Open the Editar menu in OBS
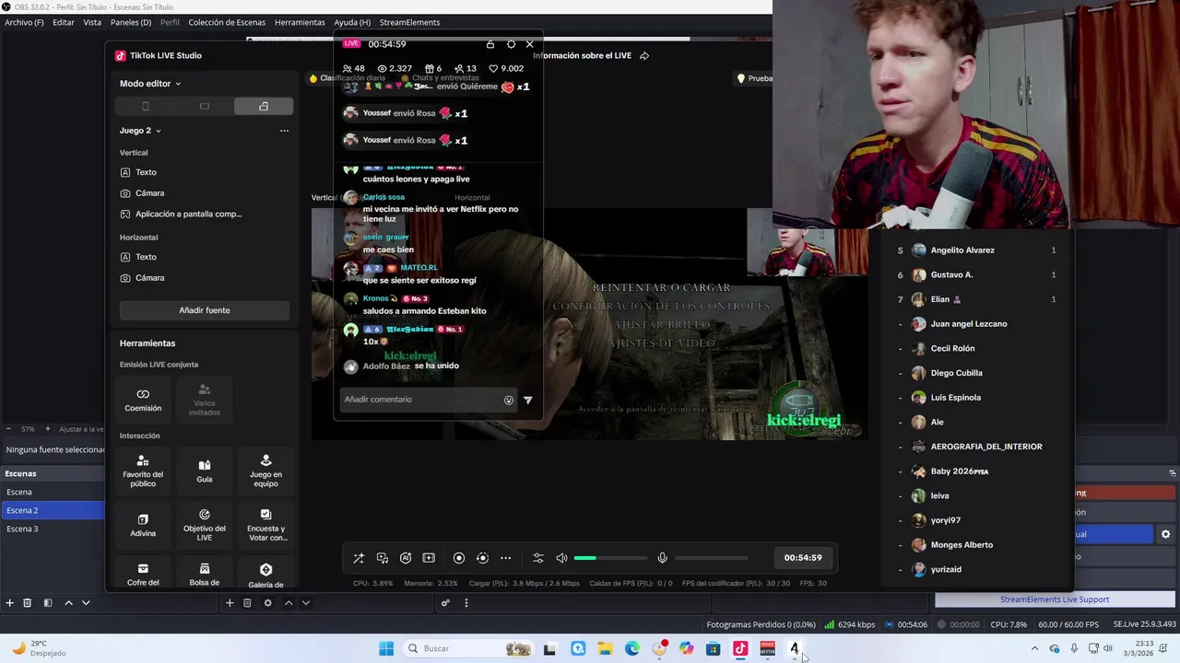This screenshot has width=1180, height=663. [64, 22]
